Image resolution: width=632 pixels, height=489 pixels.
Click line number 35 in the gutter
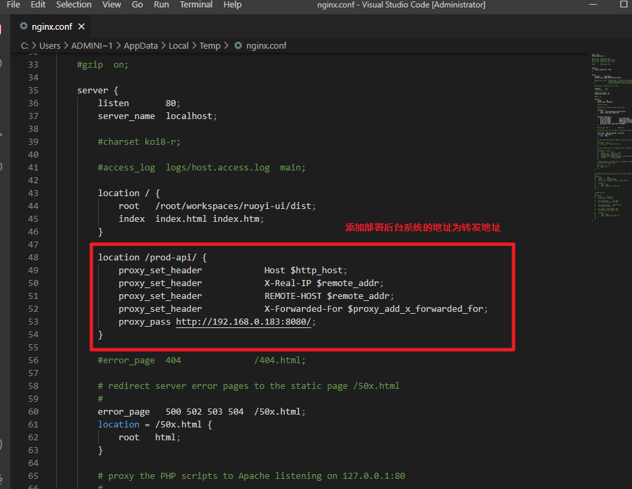pyautogui.click(x=33, y=90)
